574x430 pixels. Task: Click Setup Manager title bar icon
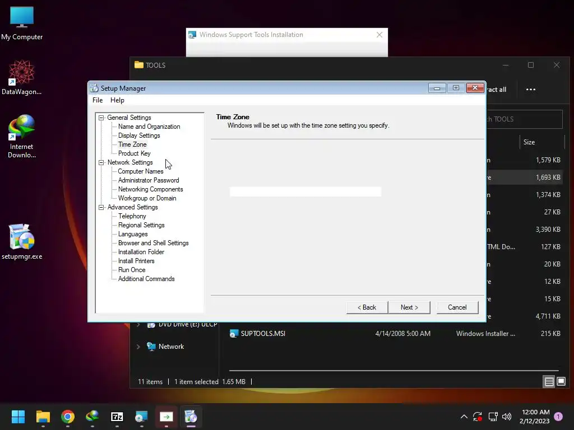tap(94, 88)
